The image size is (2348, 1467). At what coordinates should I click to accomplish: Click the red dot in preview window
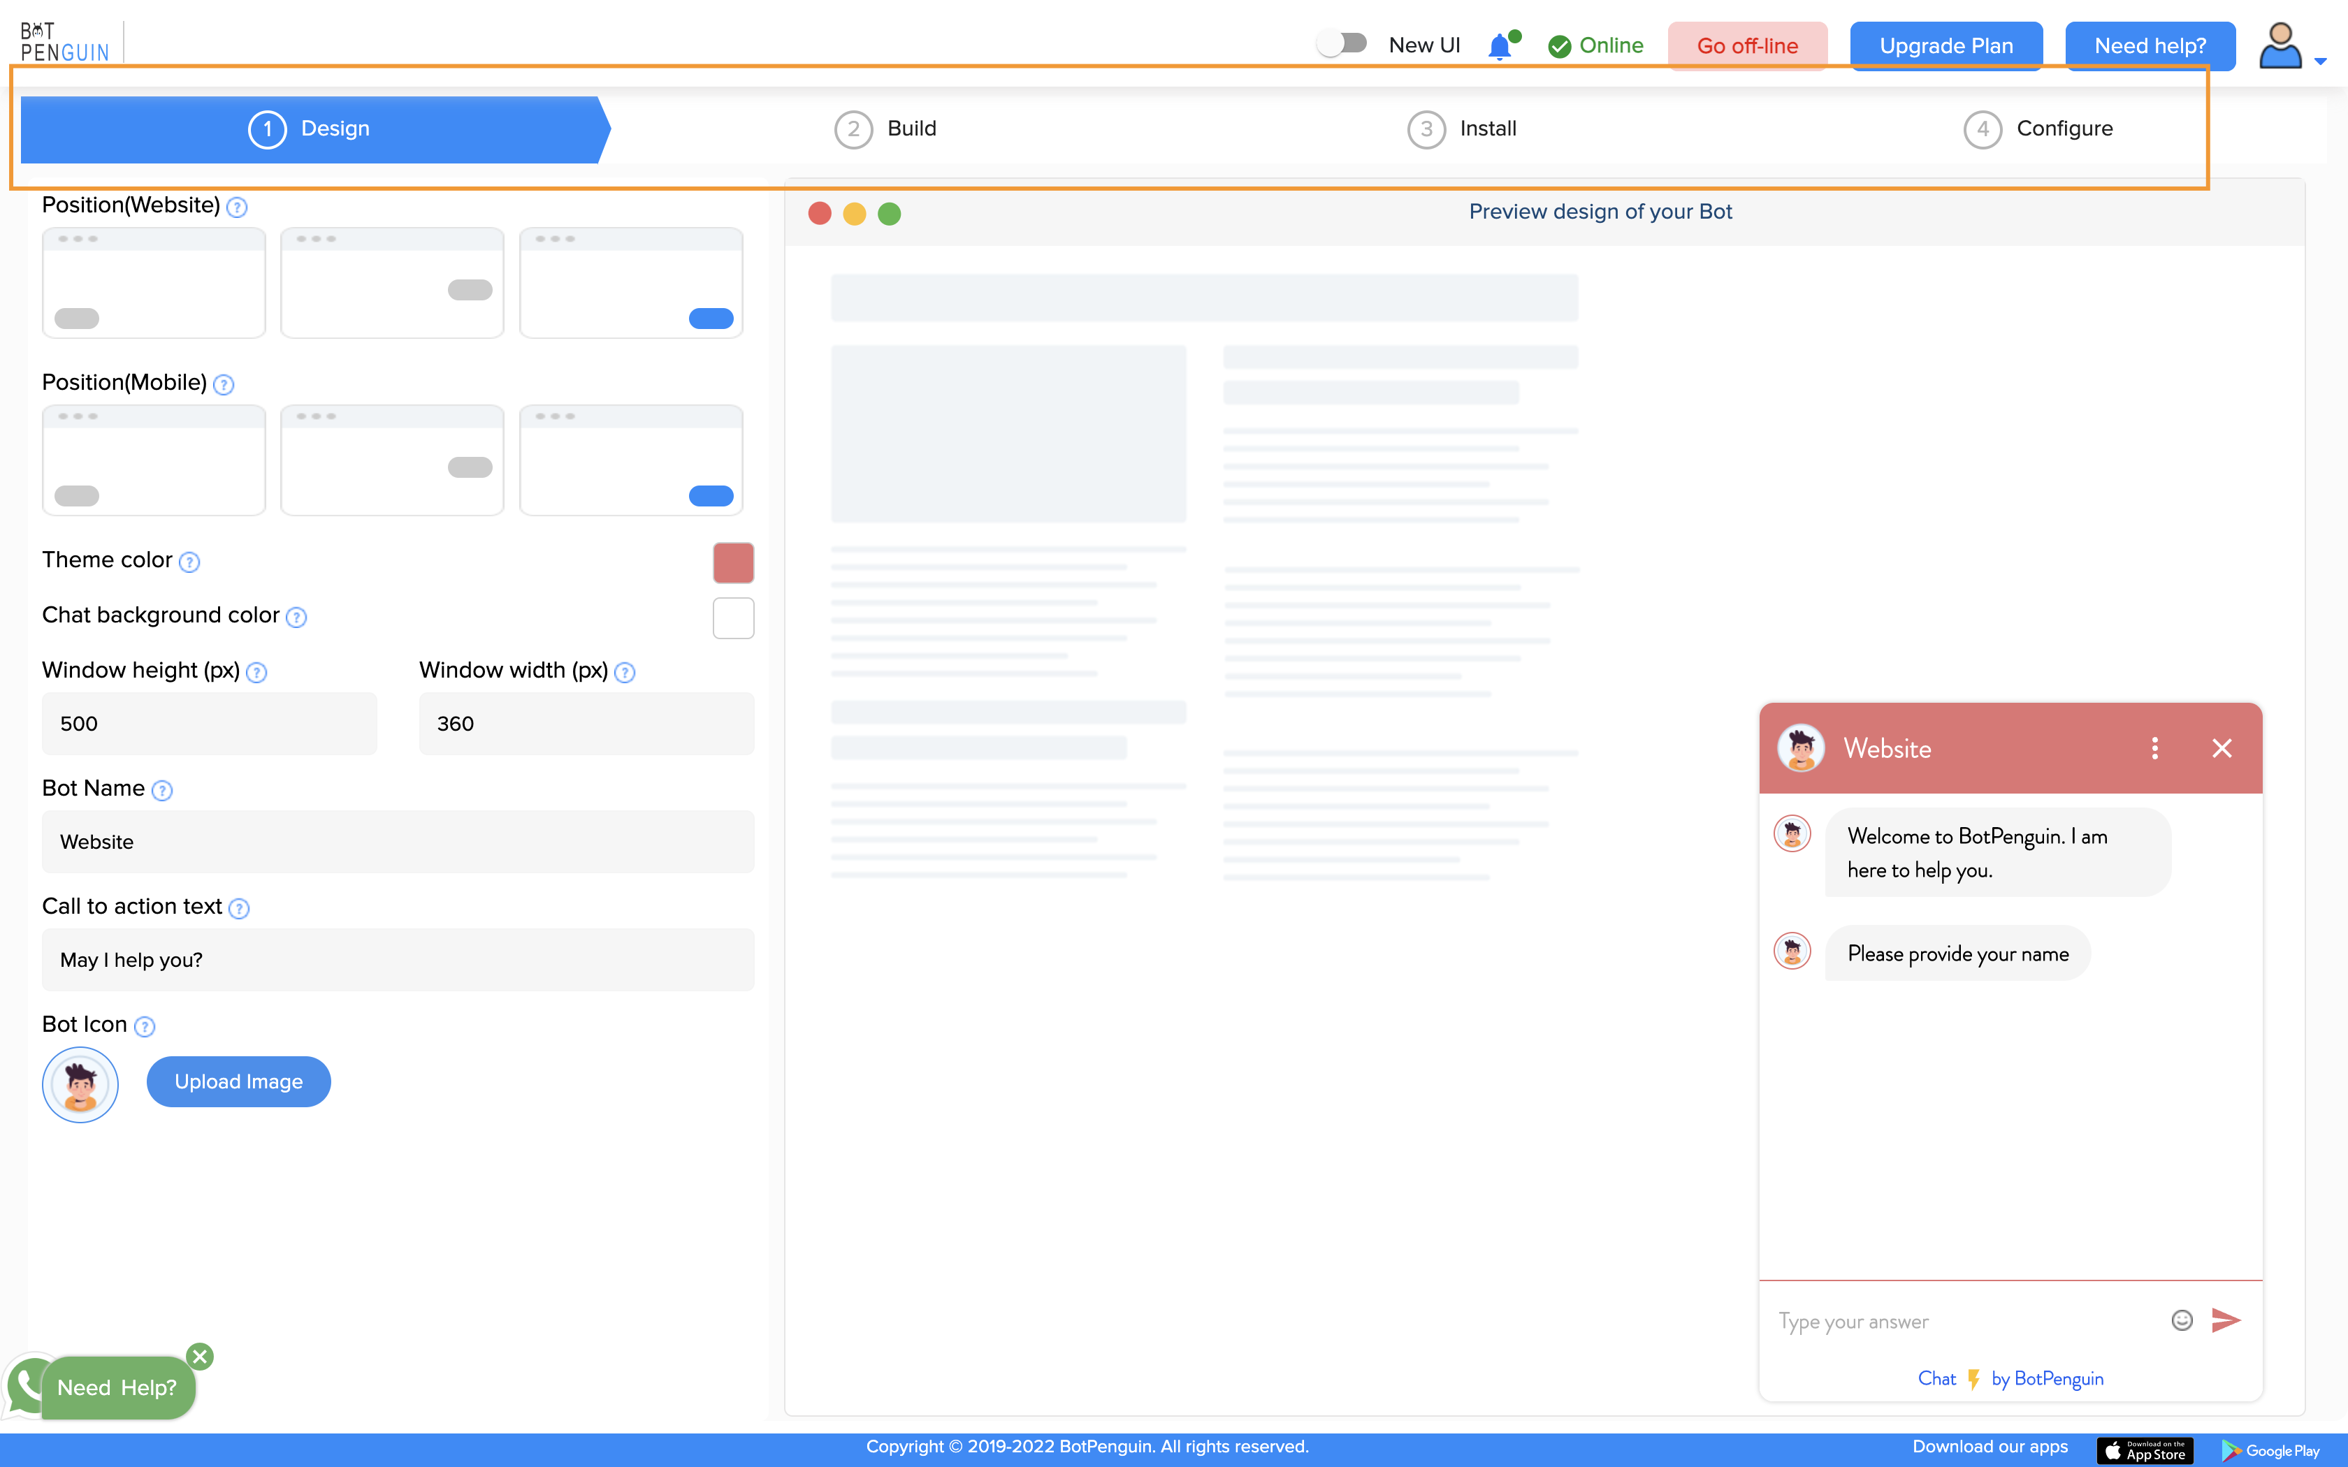coord(820,214)
